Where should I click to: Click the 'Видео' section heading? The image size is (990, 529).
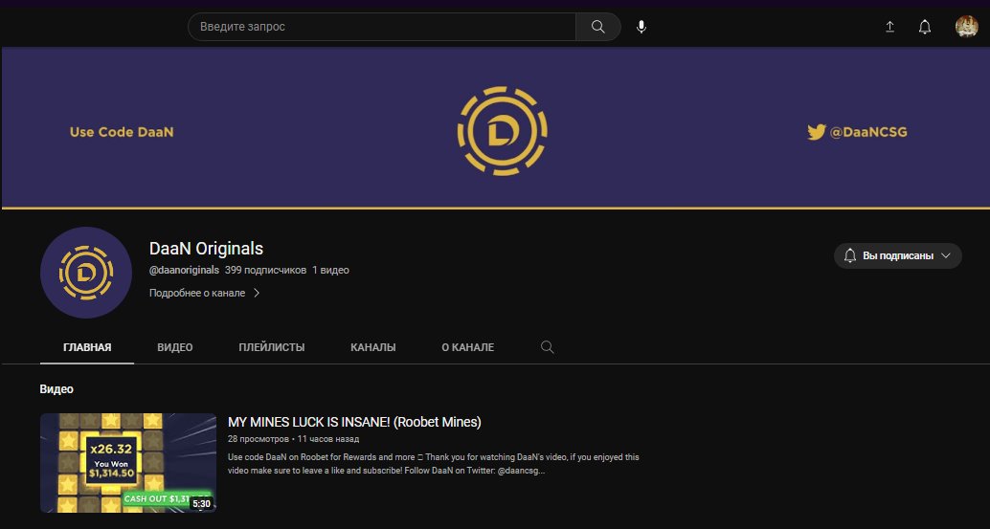(x=56, y=389)
